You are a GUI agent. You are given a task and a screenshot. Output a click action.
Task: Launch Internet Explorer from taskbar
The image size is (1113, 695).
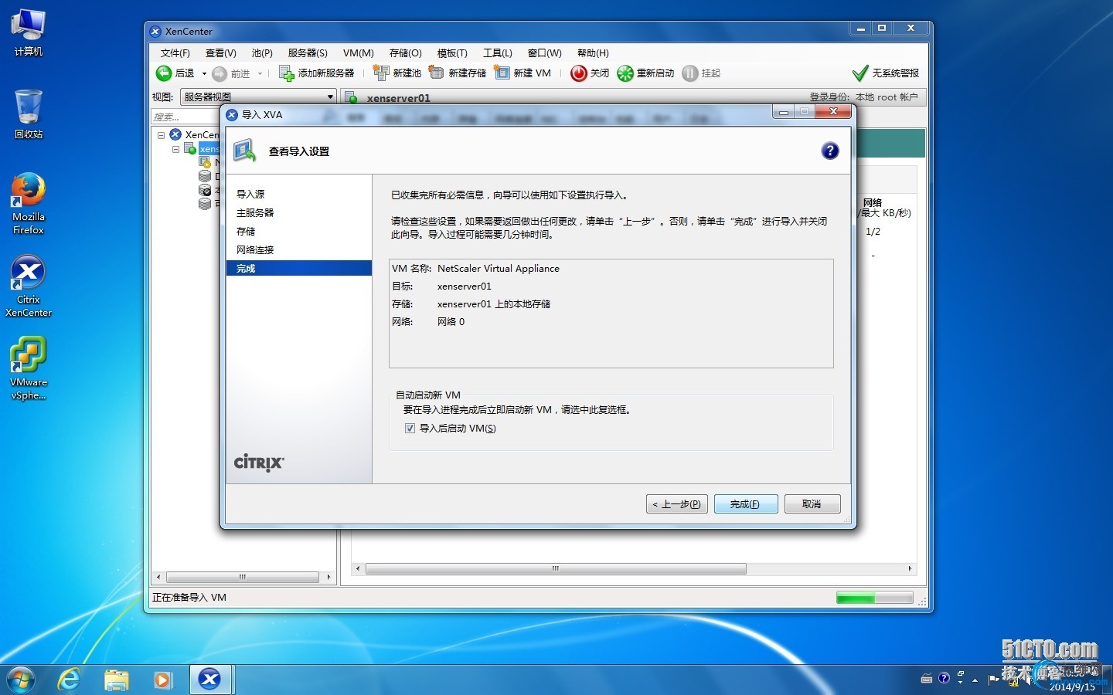coord(70,680)
